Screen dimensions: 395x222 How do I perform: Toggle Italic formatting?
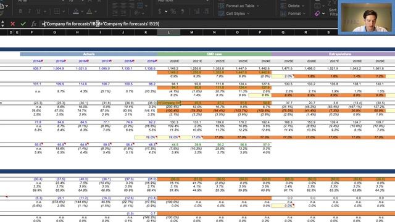pos(29,11)
